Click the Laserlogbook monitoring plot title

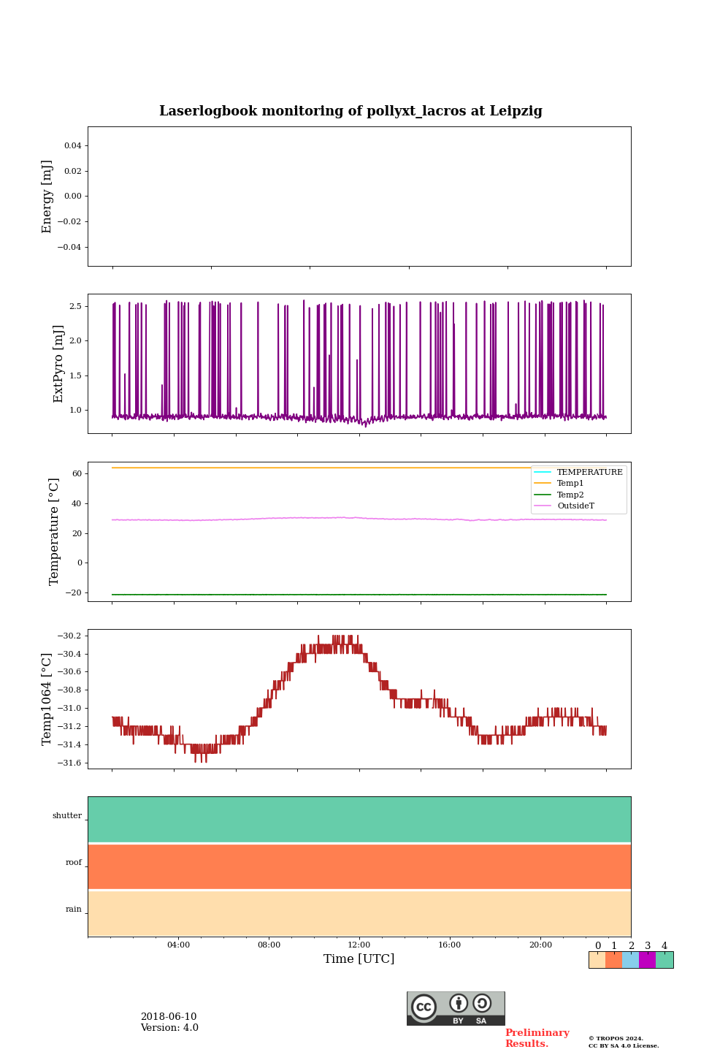coord(350,111)
